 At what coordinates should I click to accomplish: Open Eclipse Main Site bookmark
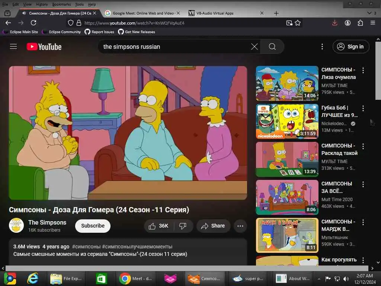click(21, 32)
